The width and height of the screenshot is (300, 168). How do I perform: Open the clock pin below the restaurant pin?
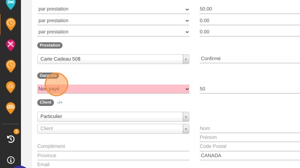[11, 66]
